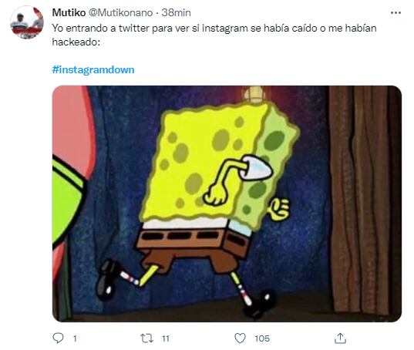The height and width of the screenshot is (350, 414).
Task: Click the tweet text starting 'Yo entrando'
Action: pyautogui.click(x=214, y=35)
